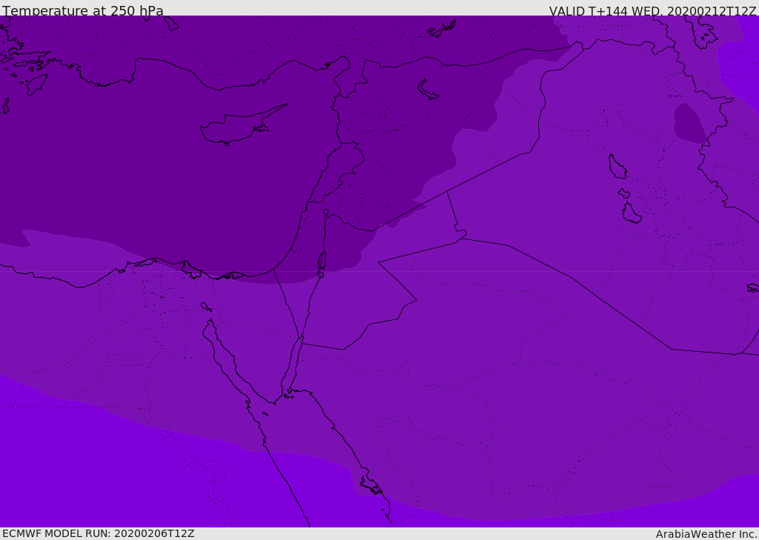Click the 'Temperature at 250 hPa' title text
The width and height of the screenshot is (759, 540).
[83, 10]
